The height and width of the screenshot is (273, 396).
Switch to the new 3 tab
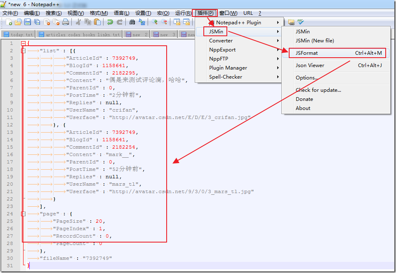165,35
